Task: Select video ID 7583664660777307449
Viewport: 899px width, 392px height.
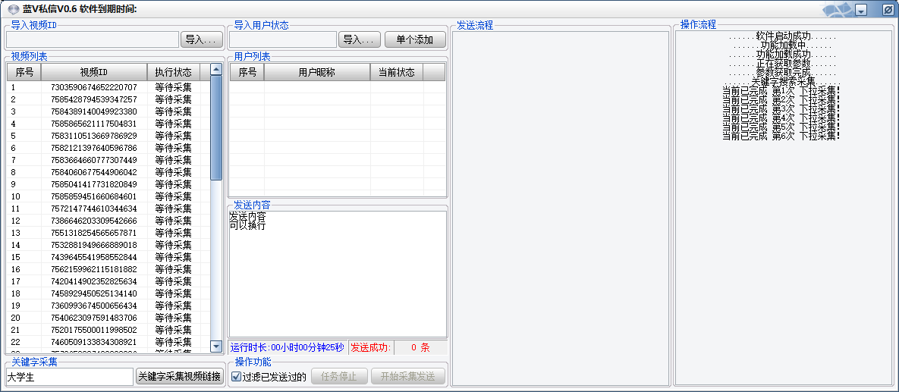Action: tap(94, 160)
